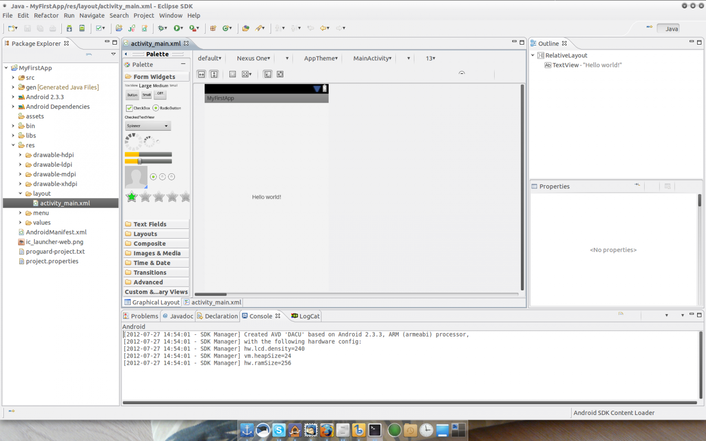Launch Skype from the dock
706x441 pixels.
tap(279, 430)
